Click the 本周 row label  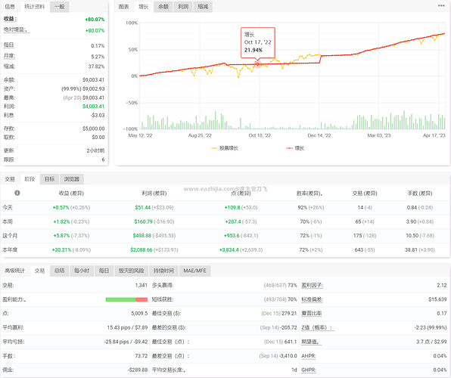pos(8,222)
